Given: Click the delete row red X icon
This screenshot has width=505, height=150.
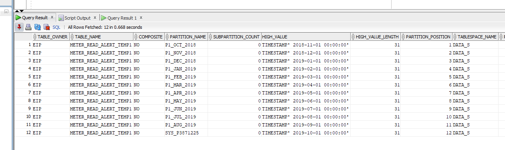Looking at the screenshot, I should click(46, 27).
